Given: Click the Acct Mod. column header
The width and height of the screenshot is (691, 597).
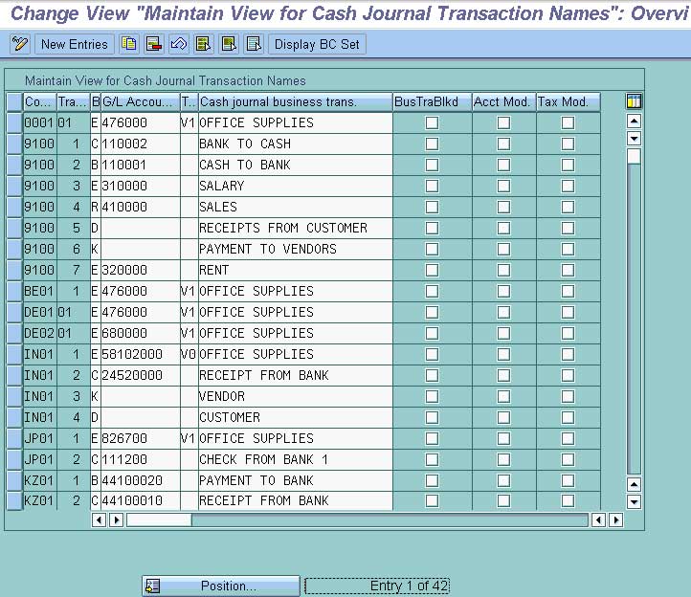Looking at the screenshot, I should coord(503,101).
